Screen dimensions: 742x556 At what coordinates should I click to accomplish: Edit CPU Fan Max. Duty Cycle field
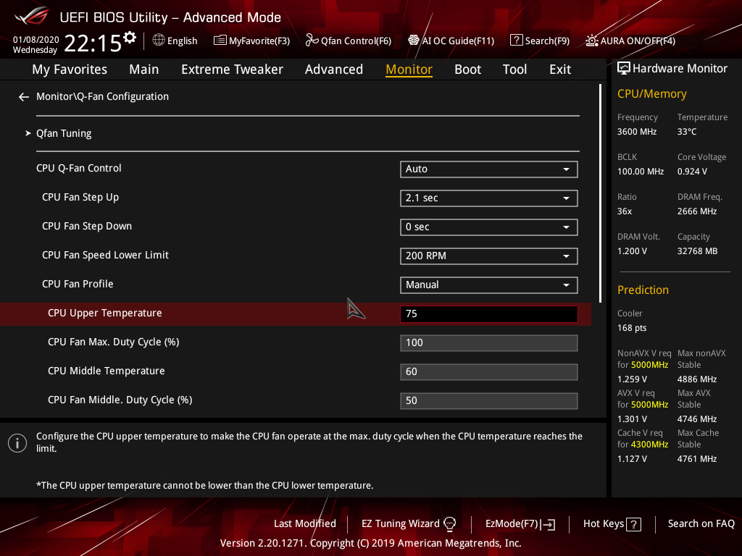pyautogui.click(x=489, y=342)
